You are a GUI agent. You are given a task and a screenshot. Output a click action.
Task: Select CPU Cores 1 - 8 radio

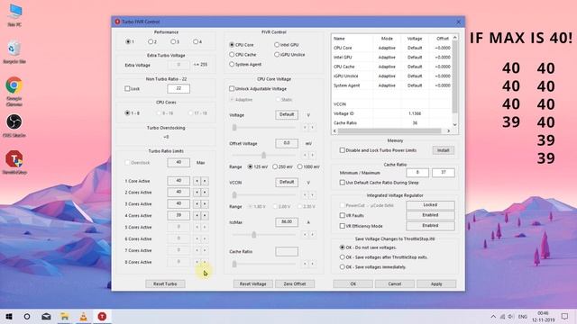click(x=127, y=112)
